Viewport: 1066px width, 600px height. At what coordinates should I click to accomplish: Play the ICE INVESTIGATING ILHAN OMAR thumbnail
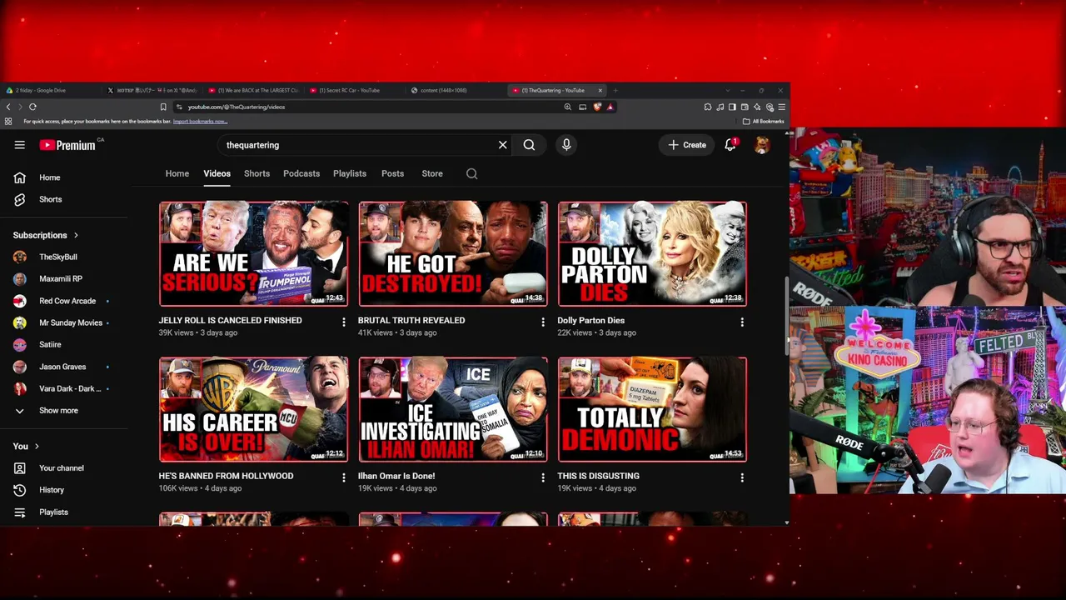[453, 409]
